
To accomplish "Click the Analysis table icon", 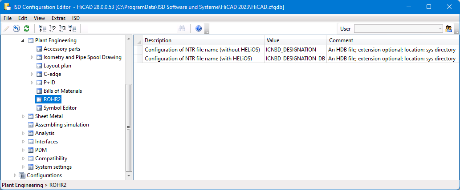I will (x=31, y=133).
